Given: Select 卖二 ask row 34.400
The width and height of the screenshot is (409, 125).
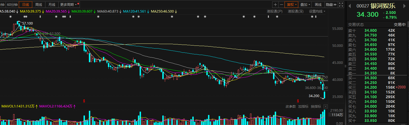Looking at the screenshot, I should [x=377, y=69].
